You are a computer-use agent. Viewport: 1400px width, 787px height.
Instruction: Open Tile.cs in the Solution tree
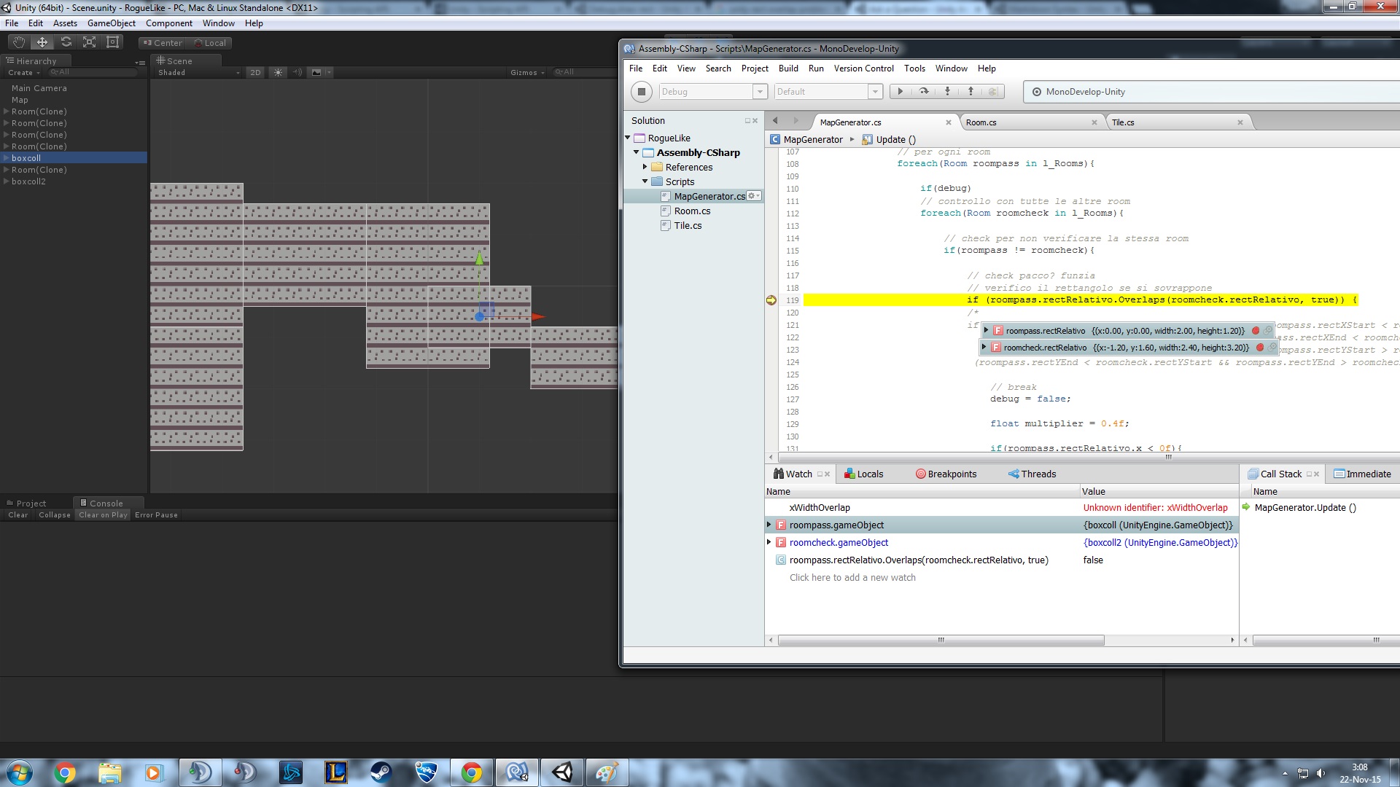(x=688, y=226)
